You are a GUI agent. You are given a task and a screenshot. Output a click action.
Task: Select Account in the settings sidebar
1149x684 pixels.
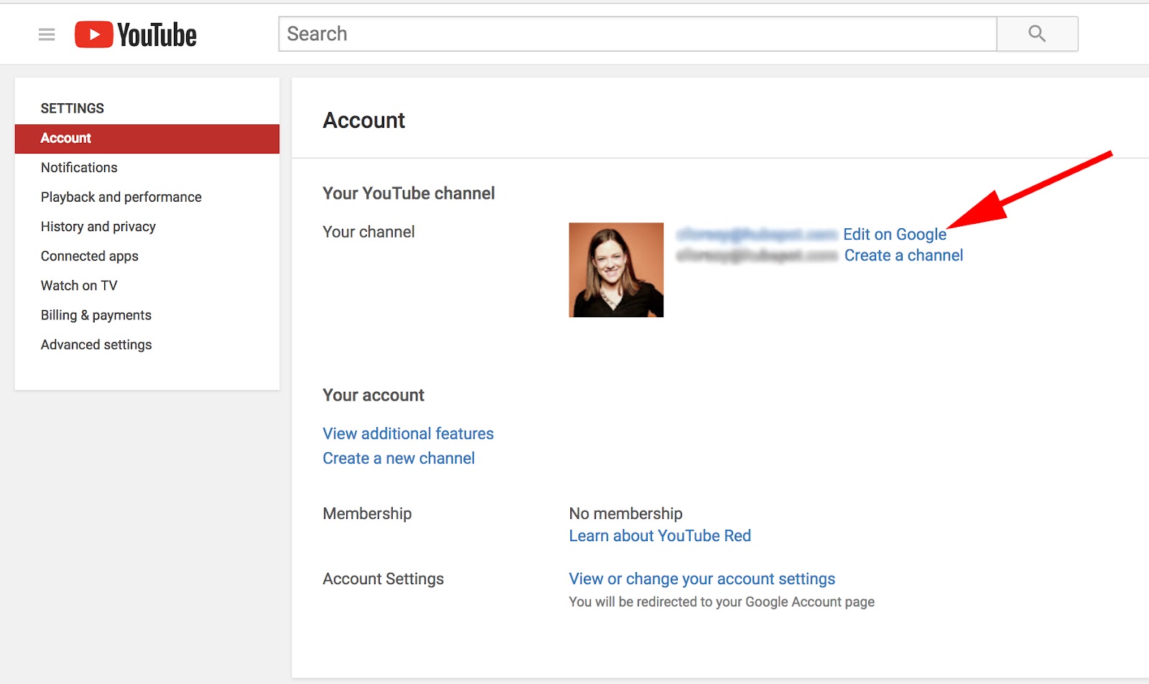click(147, 139)
